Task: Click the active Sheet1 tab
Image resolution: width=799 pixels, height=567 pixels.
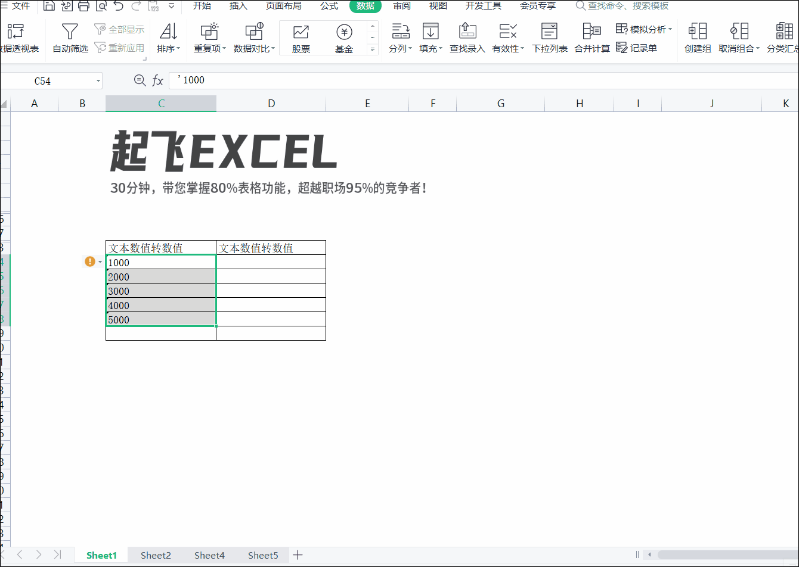Action: click(101, 555)
